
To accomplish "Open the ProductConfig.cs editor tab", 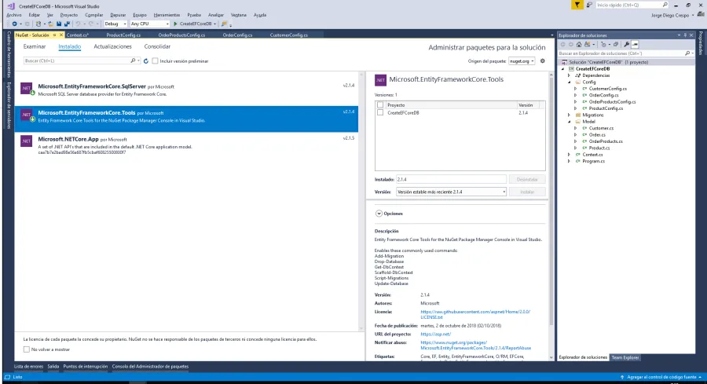I will [x=123, y=35].
